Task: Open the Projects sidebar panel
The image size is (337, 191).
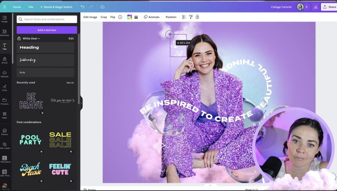Action: [5, 101]
